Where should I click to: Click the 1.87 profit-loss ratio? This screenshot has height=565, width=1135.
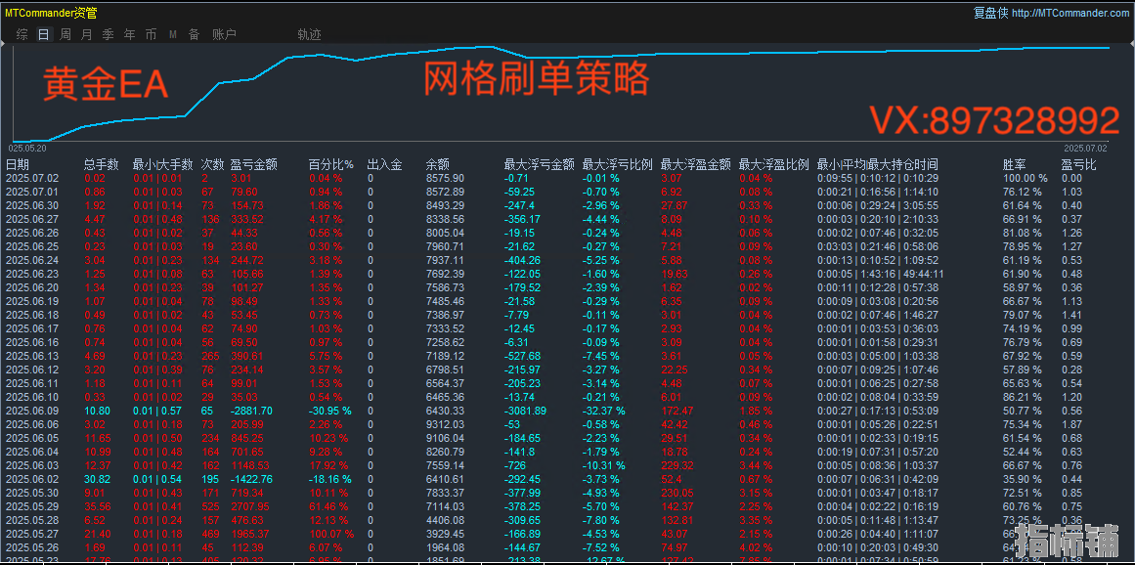point(1072,424)
